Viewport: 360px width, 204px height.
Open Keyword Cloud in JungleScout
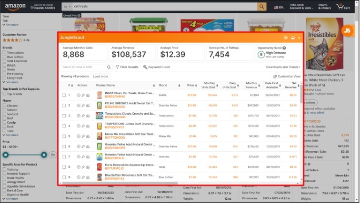pos(156,67)
